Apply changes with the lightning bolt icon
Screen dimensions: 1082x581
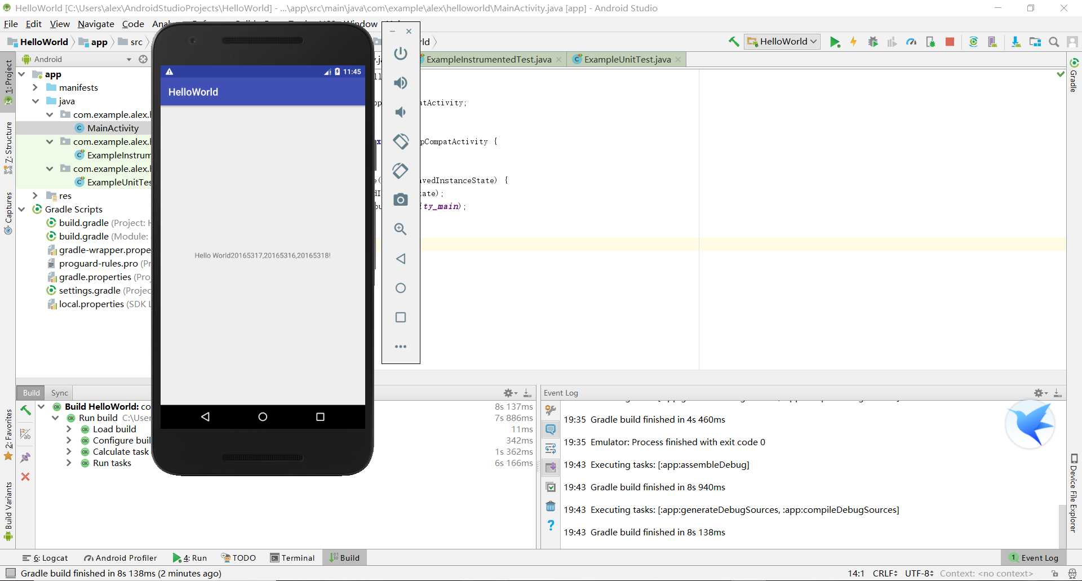pyautogui.click(x=854, y=42)
